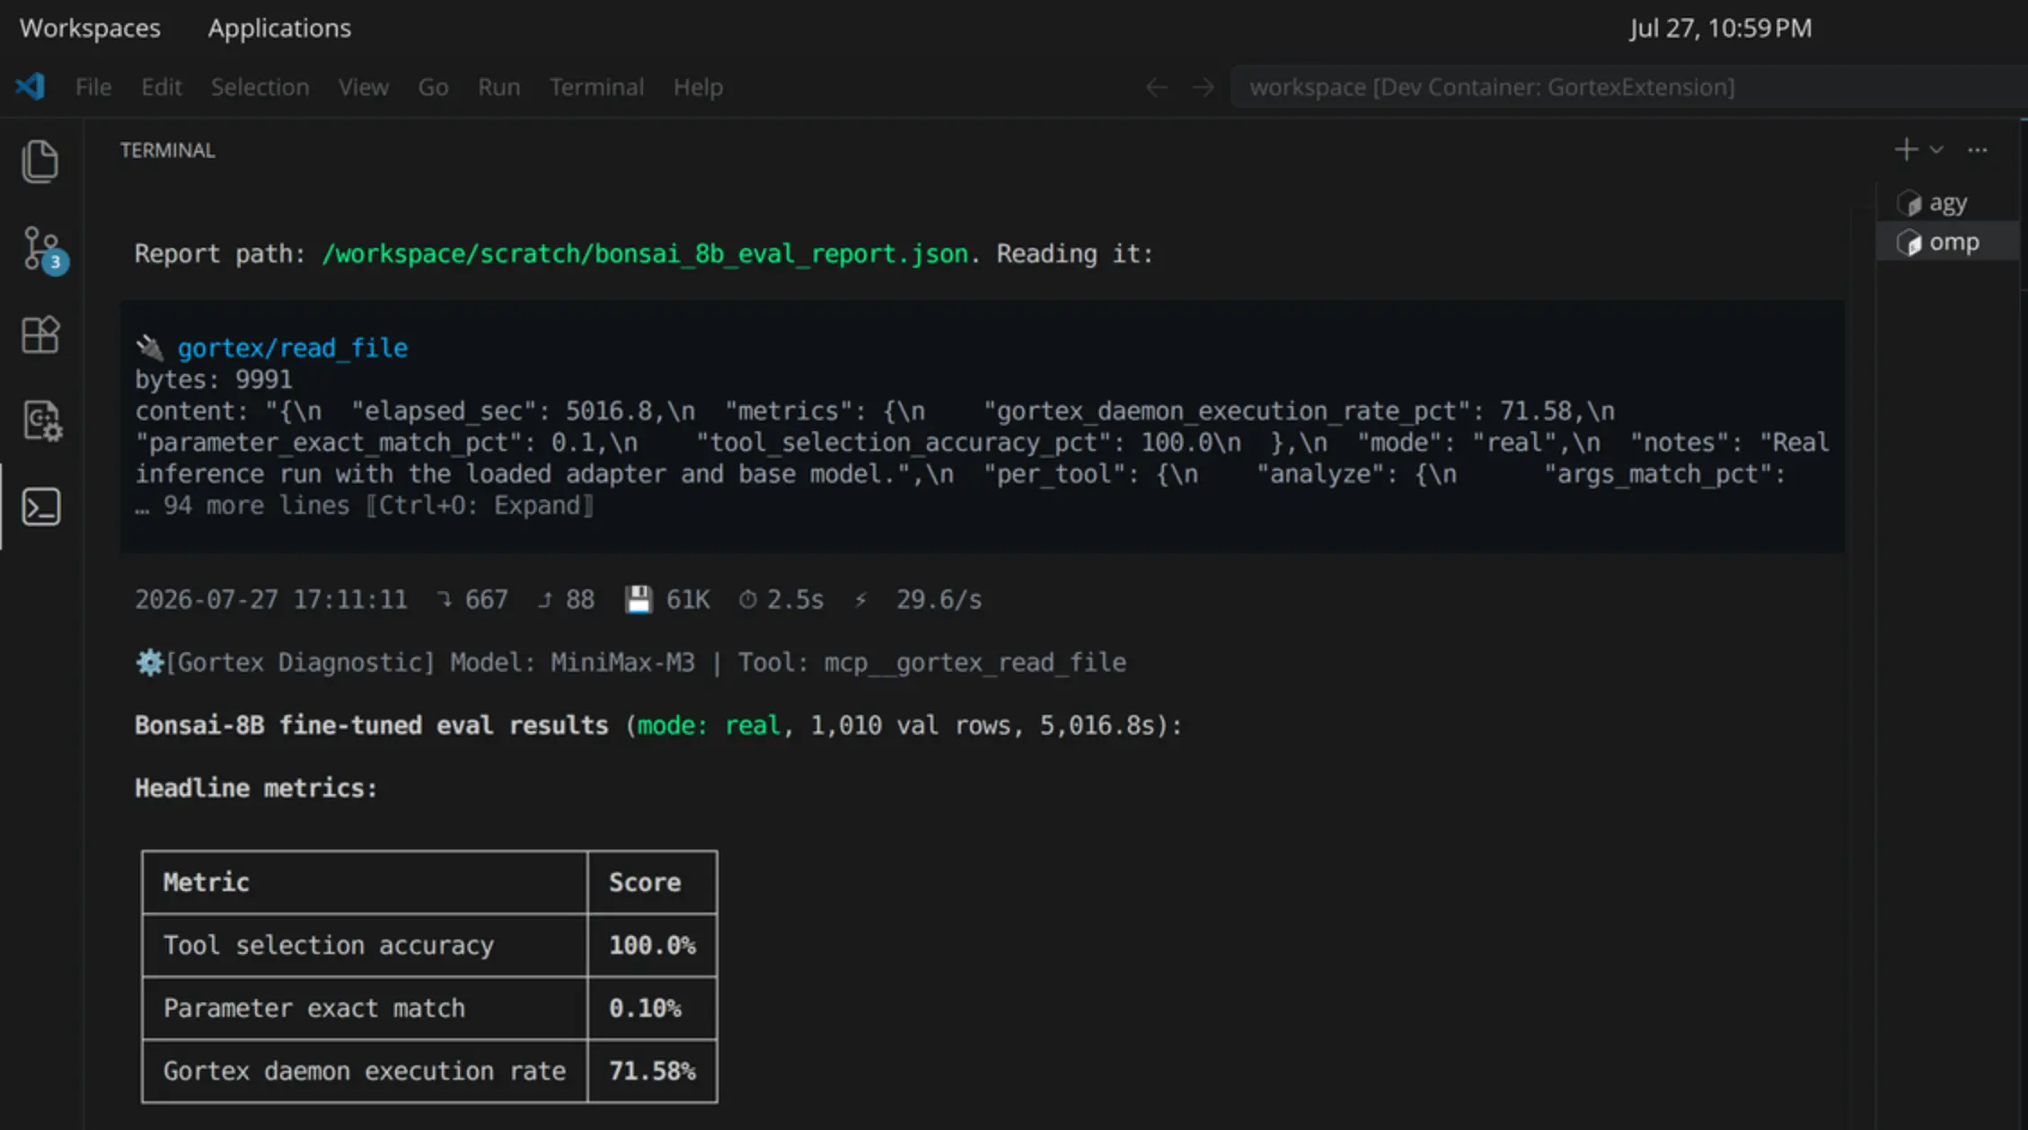Click the VS Code logo icon

tap(30, 87)
